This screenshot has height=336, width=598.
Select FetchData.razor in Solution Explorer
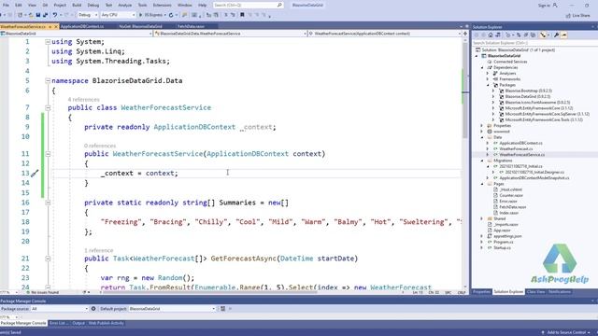click(513, 207)
